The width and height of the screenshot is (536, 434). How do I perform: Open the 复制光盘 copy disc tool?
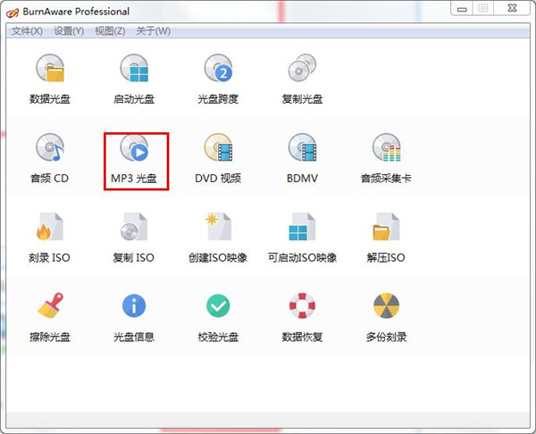pos(301,70)
